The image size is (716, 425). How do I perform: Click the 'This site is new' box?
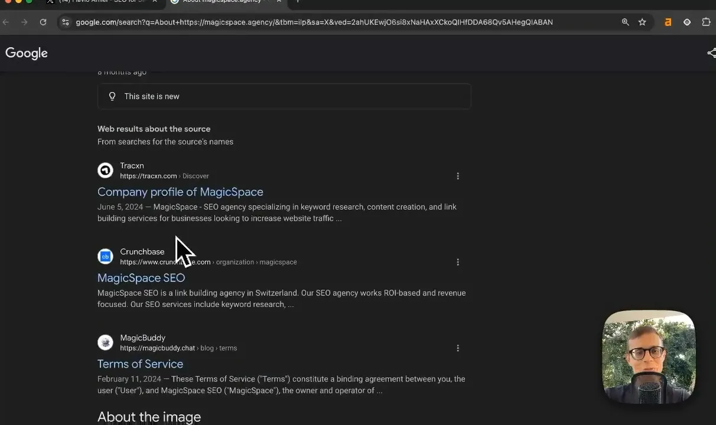[x=284, y=96]
